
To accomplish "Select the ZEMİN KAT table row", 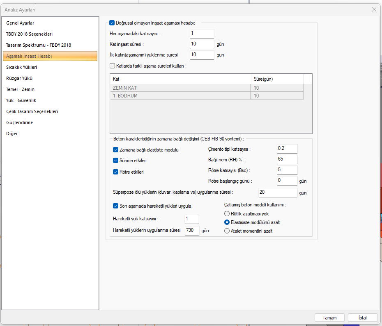I will 181,88.
